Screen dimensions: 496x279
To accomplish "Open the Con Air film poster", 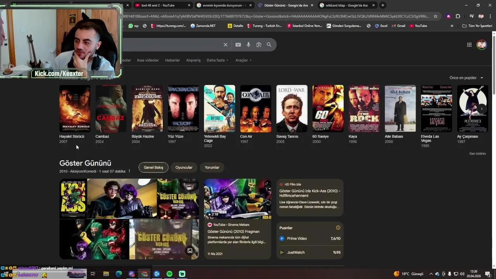I will click(255, 108).
